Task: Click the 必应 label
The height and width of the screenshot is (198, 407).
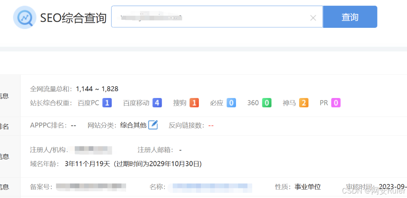Action: (x=217, y=103)
